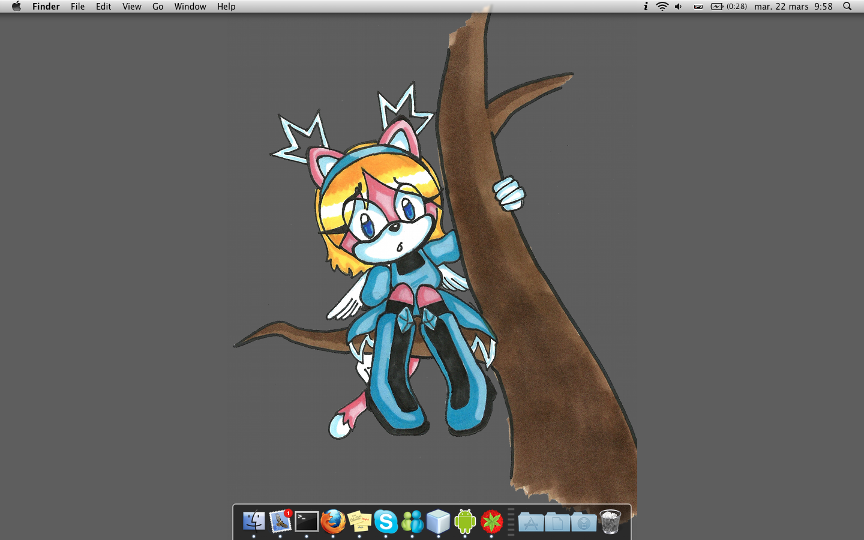
Task: Open the green Android robot app
Action: (465, 521)
